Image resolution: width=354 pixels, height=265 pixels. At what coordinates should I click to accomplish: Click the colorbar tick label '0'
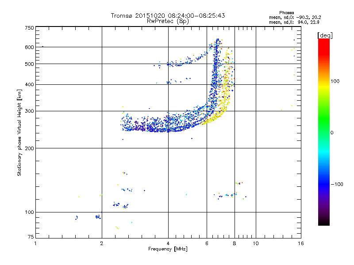(x=332, y=133)
